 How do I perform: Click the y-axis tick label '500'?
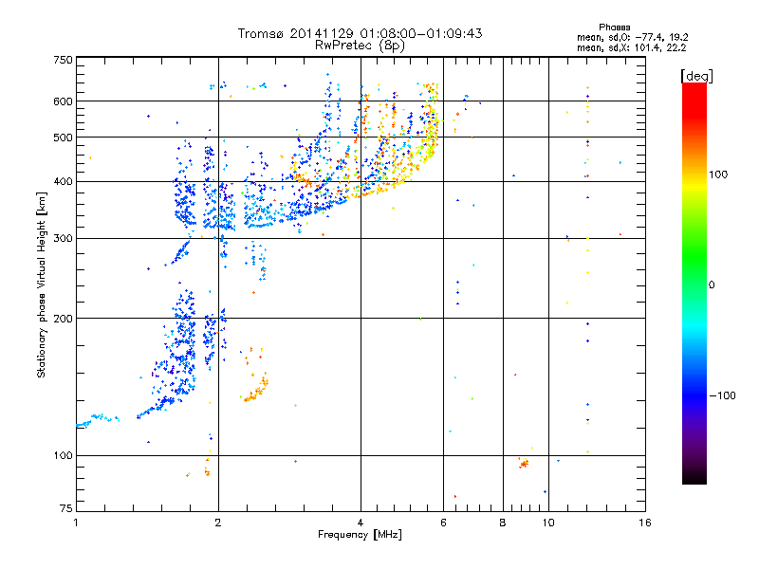point(63,138)
